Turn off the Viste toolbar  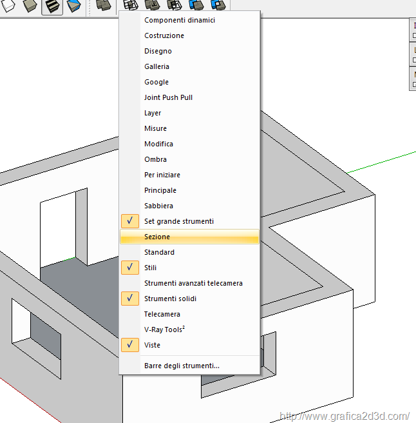click(152, 345)
